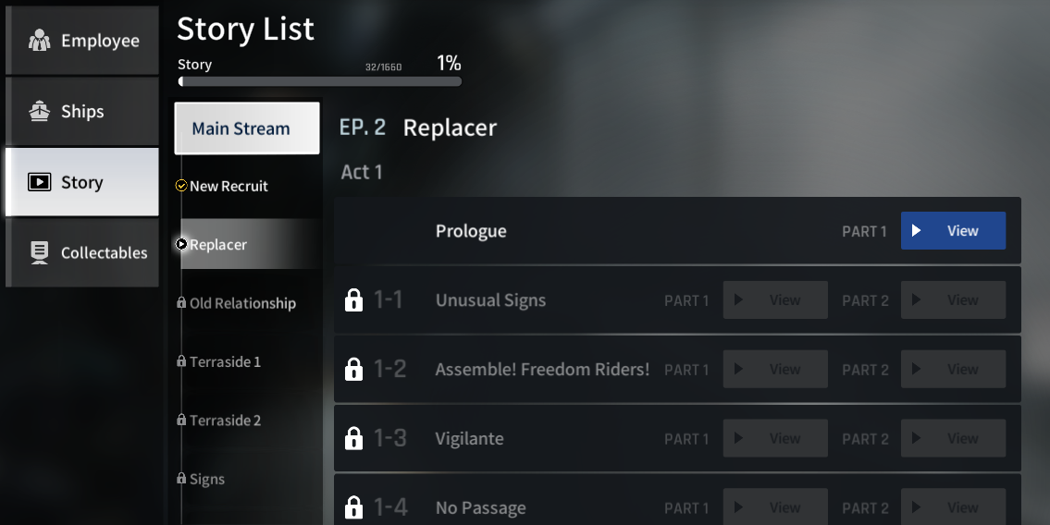View Prologue Part 1
1050x525 pixels.
[x=953, y=231]
